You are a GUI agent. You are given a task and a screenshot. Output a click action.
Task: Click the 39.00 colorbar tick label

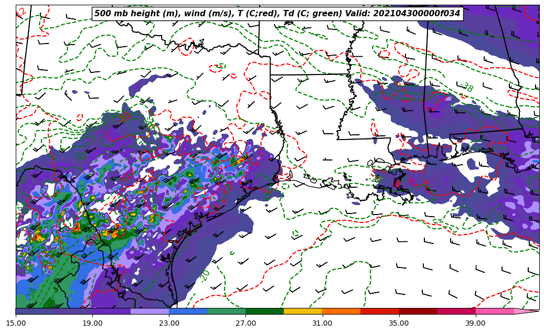[x=475, y=323]
